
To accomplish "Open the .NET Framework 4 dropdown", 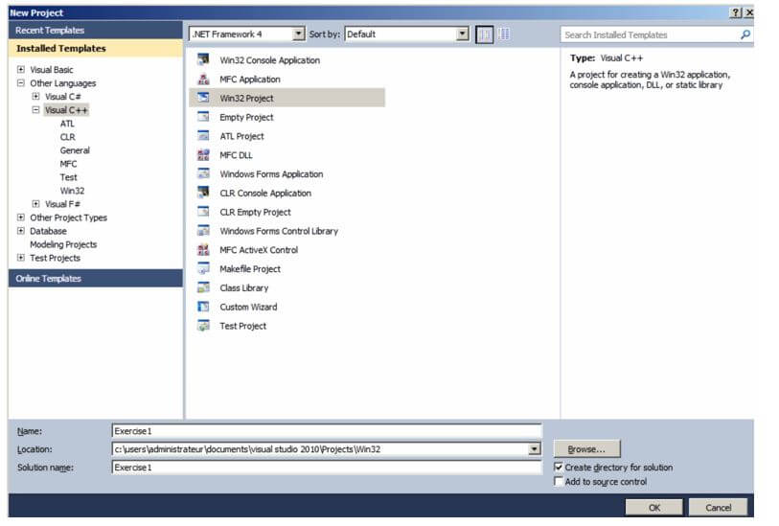I will (298, 34).
